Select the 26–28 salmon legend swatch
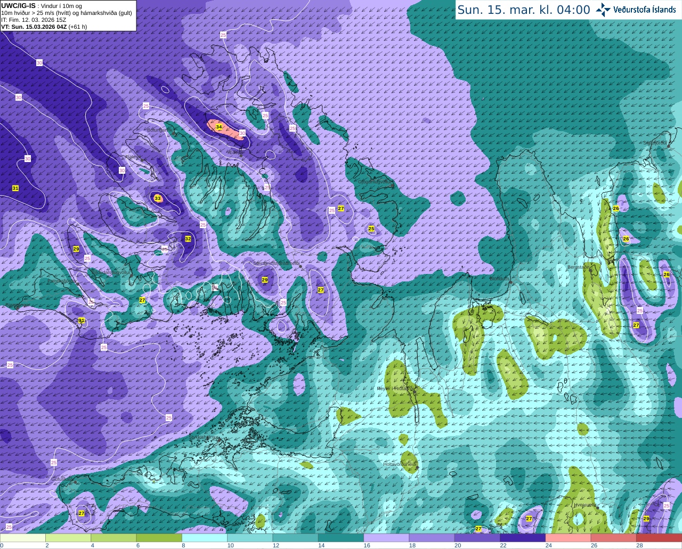The width and height of the screenshot is (682, 549). [614, 538]
